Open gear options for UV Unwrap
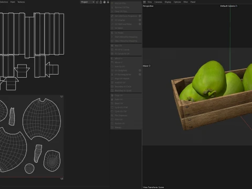Image resolution: width=252 pixels, height=189 pixels. 140,20
